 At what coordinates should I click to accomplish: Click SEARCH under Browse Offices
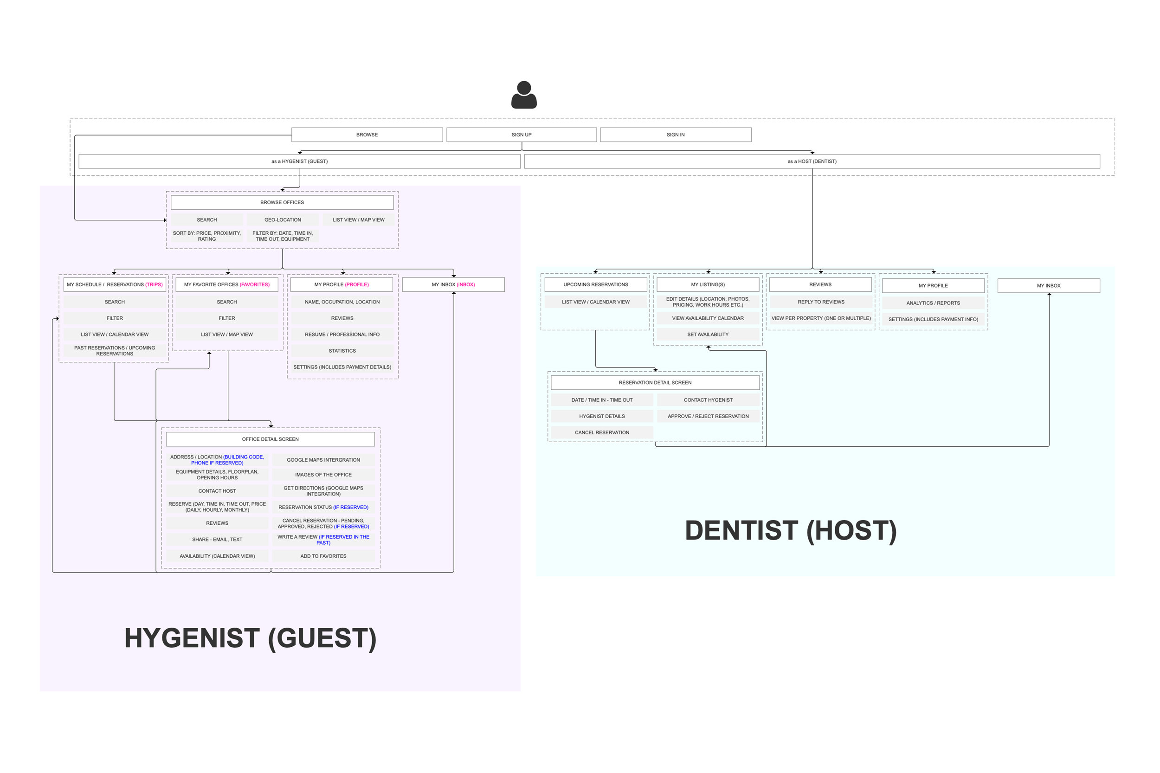[206, 220]
